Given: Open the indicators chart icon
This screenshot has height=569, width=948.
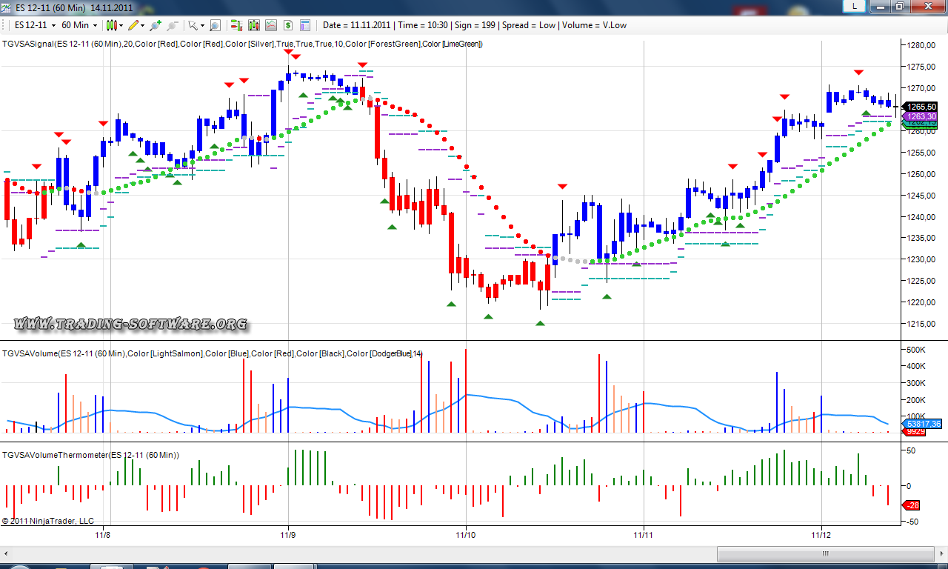Looking at the screenshot, I should coord(271,25).
